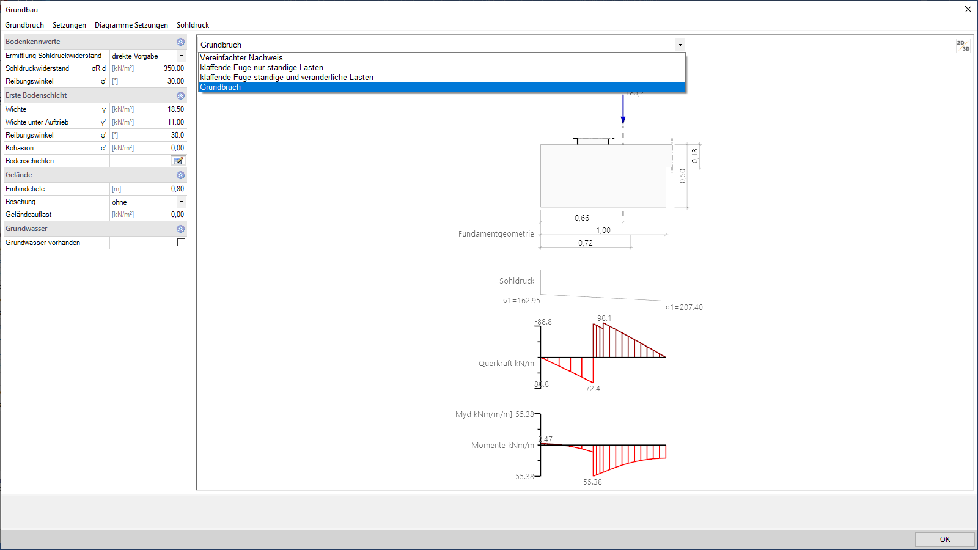
Task: Click the Bodenschichten row label
Action: tap(30, 161)
